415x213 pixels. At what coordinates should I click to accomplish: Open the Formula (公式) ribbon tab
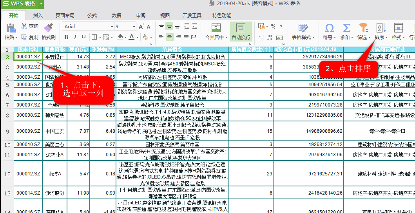92,16
